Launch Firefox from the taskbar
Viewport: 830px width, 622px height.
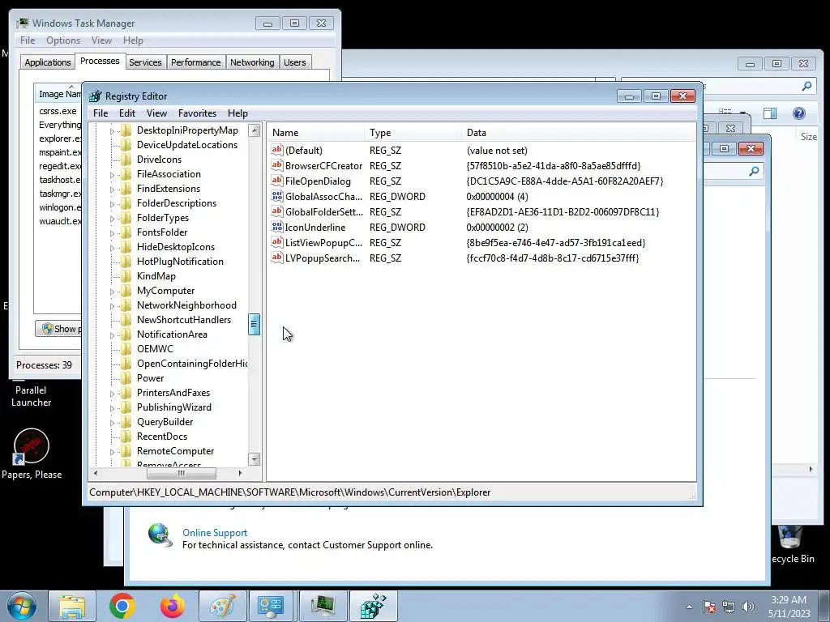pos(173,606)
